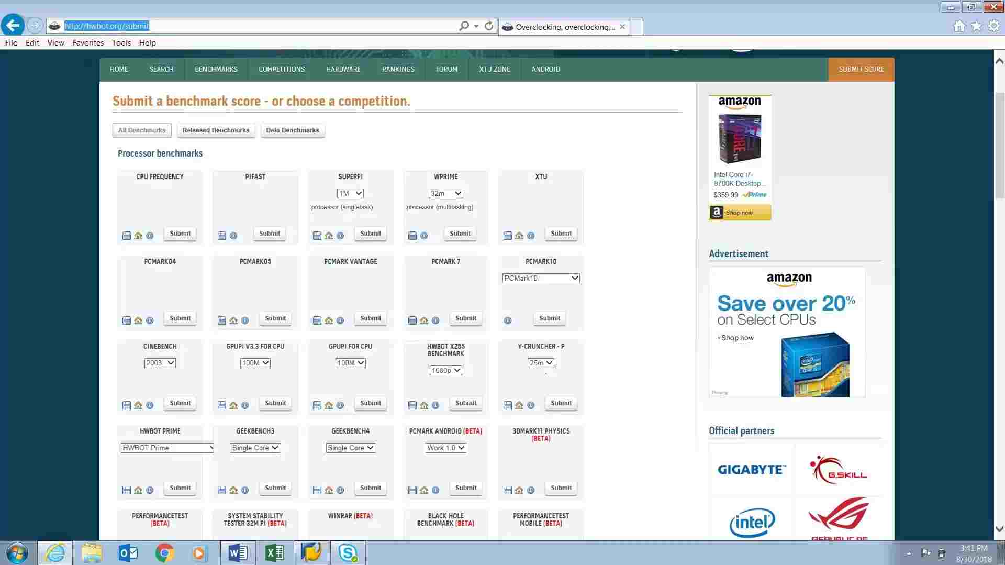1005x565 pixels.
Task: Click the GIGABYTE partner logo
Action: pos(752,470)
